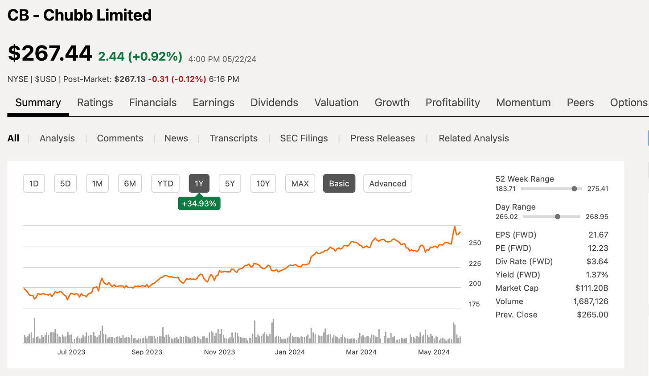This screenshot has height=376, width=649.
Task: Filter content by News
Action: coord(176,138)
